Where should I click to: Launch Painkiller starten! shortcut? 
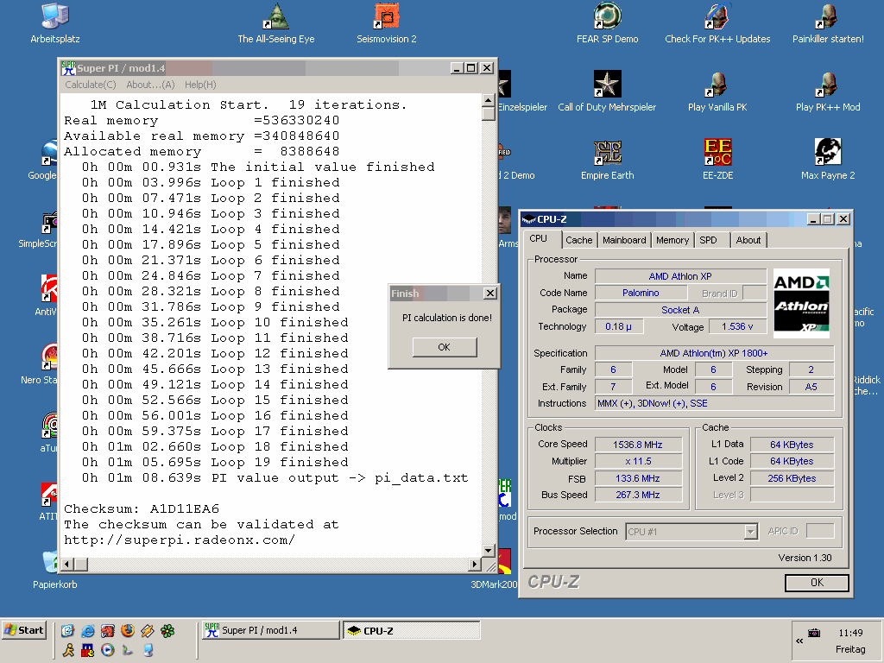click(x=828, y=23)
